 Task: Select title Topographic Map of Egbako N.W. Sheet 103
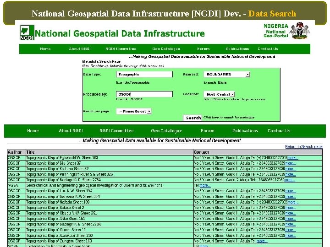pos(62,158)
